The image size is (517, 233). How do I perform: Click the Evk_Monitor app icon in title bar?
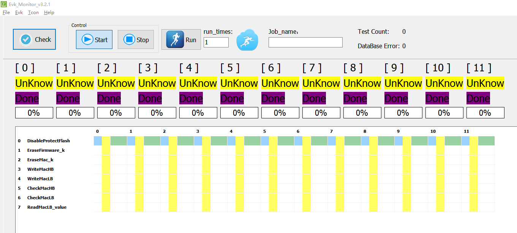click(x=4, y=4)
